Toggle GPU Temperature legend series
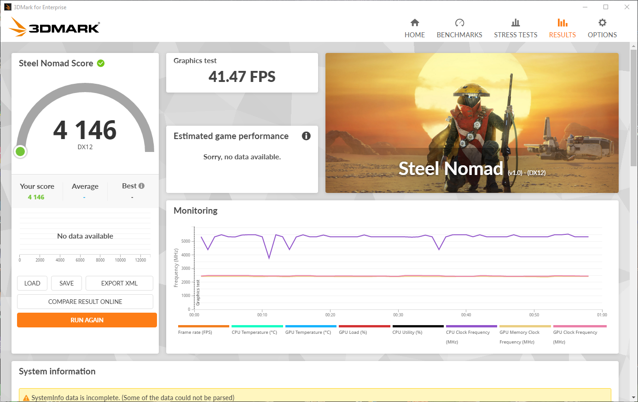 click(x=311, y=330)
